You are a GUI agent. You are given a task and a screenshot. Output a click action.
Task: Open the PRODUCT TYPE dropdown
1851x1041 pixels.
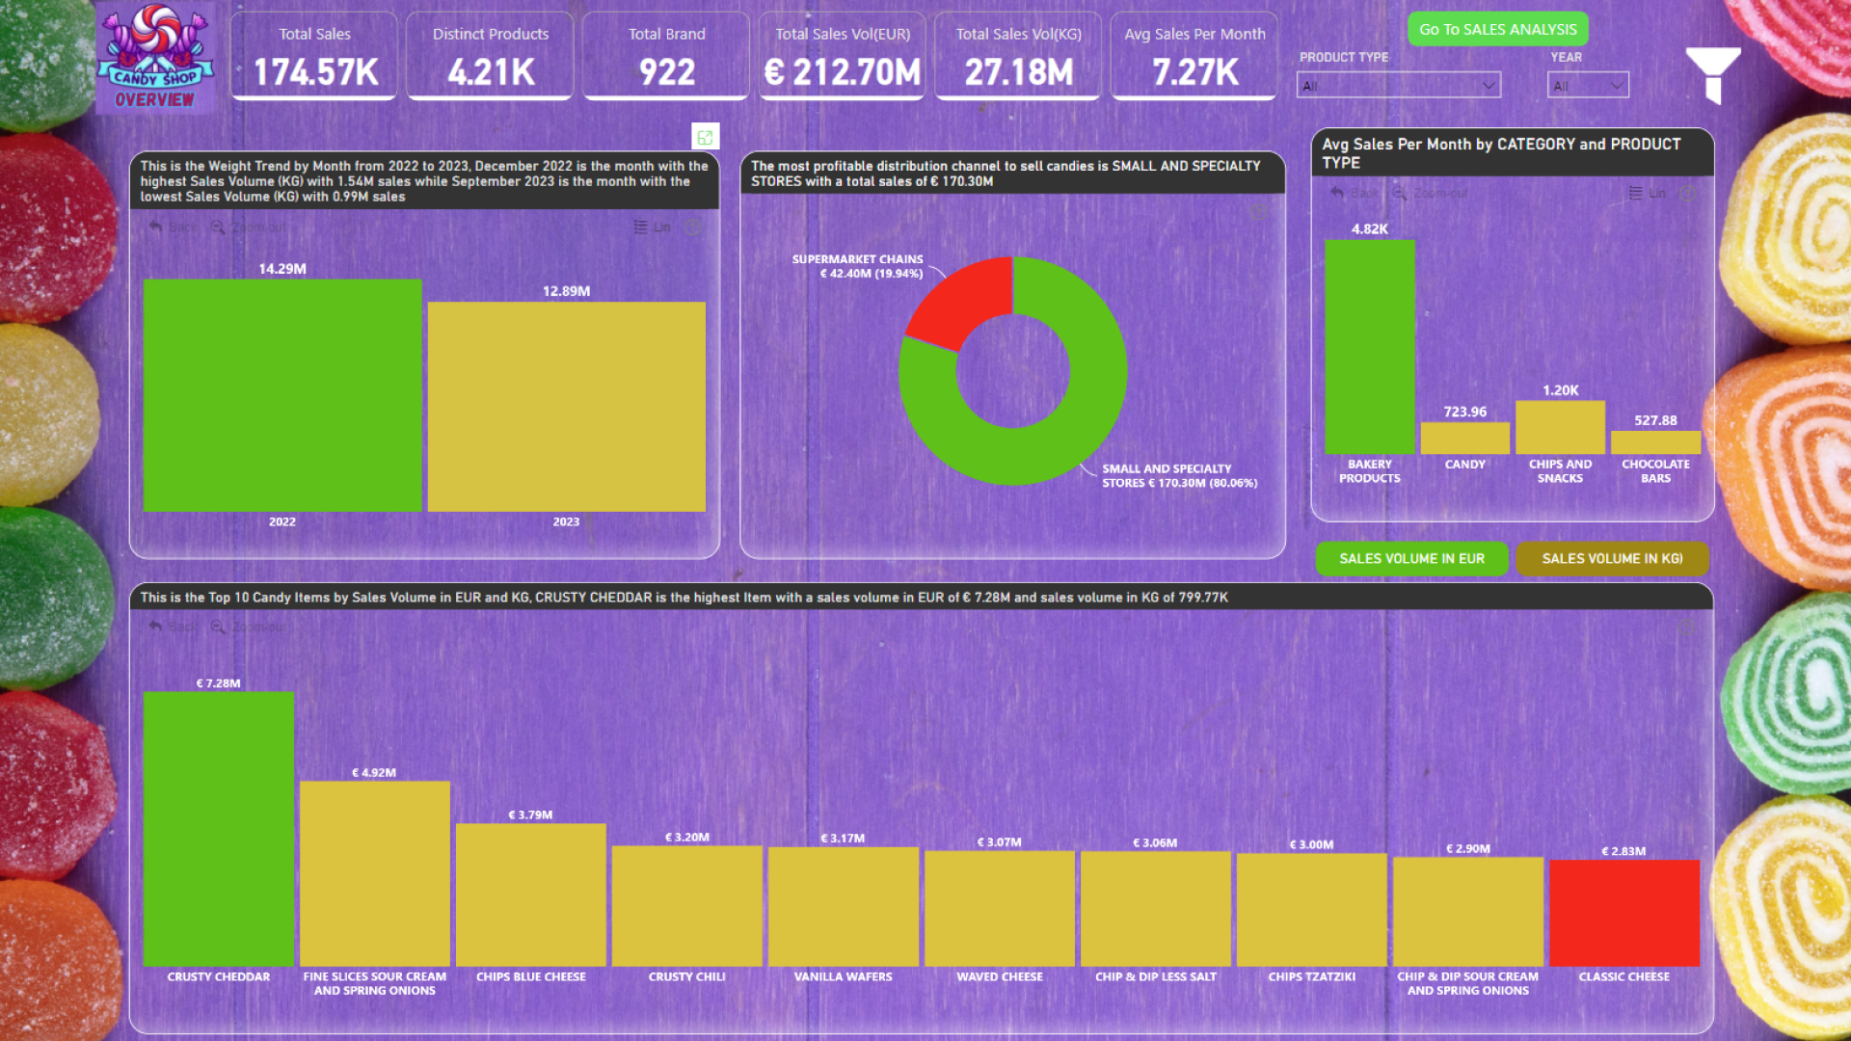click(x=1399, y=86)
